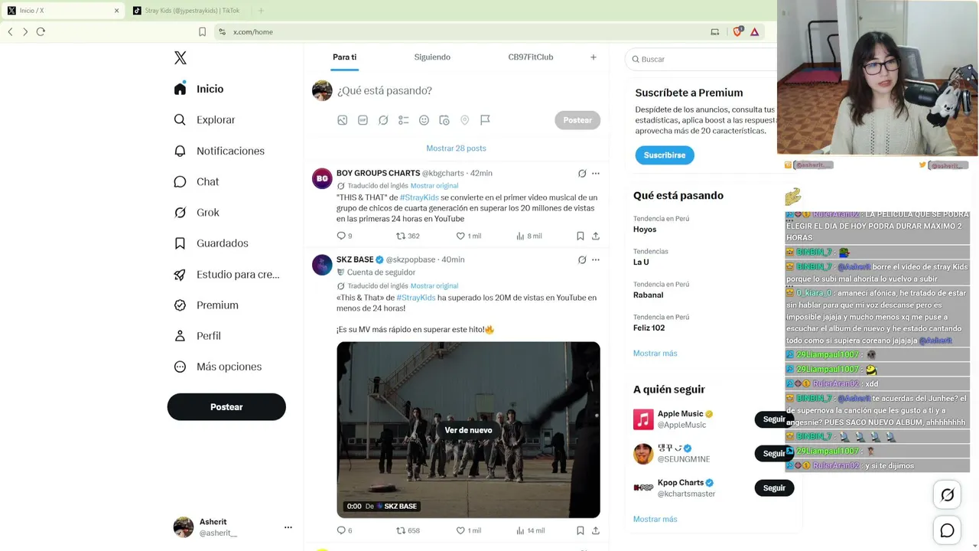Reply to the SKZ BASE post
979x551 pixels.
pos(344,530)
